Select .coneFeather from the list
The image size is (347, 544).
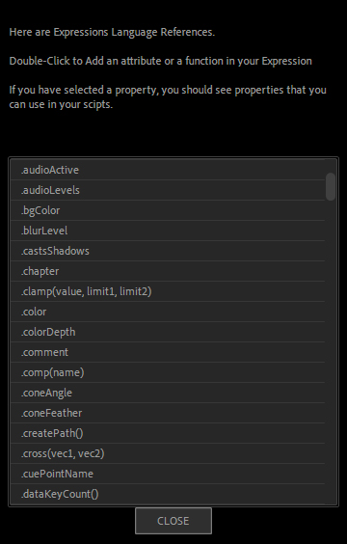168,413
